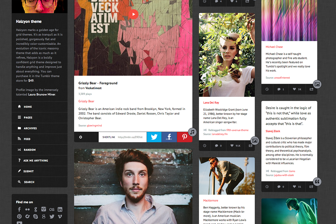Open comments on the Slavoj Zizek post
The height and width of the screenshot is (224, 336).
(280, 187)
